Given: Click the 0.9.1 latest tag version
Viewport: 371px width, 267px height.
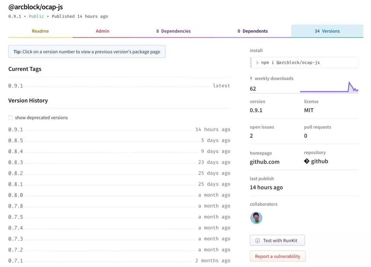Looking at the screenshot, I should pos(16,86).
